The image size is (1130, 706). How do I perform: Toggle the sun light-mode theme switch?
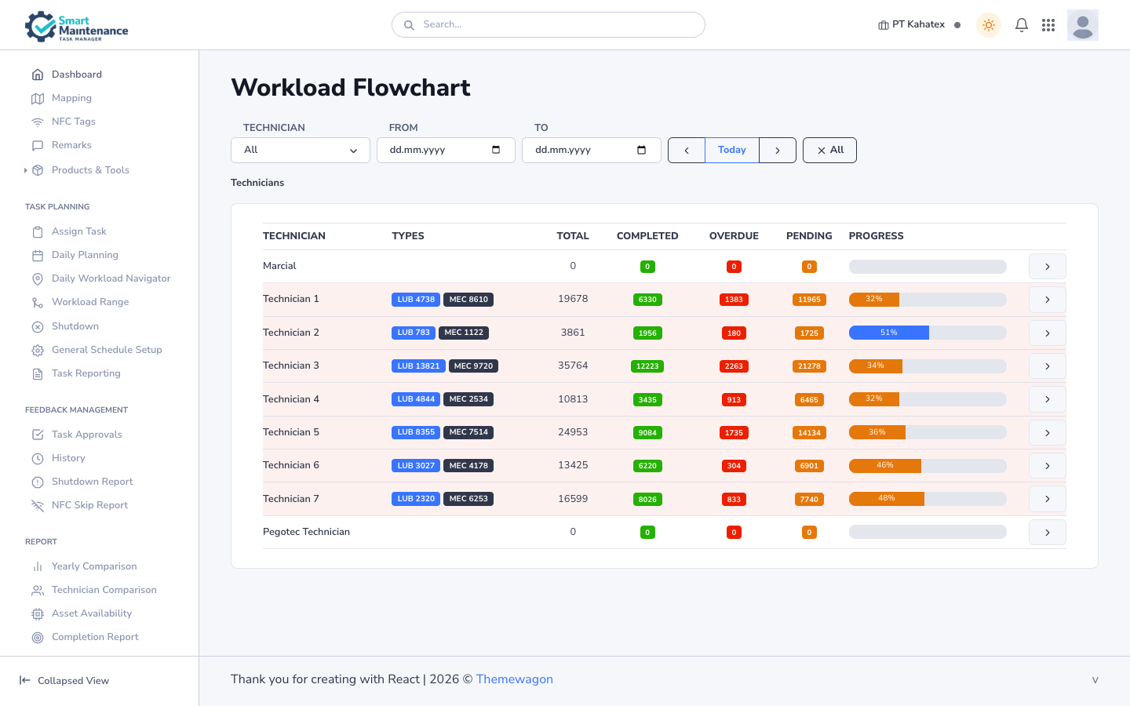pyautogui.click(x=988, y=25)
